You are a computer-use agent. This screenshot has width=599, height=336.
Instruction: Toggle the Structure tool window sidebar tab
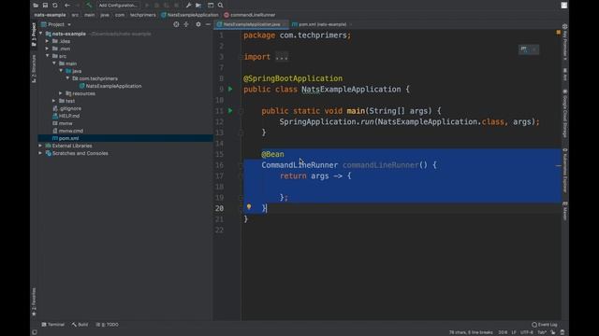point(34,68)
